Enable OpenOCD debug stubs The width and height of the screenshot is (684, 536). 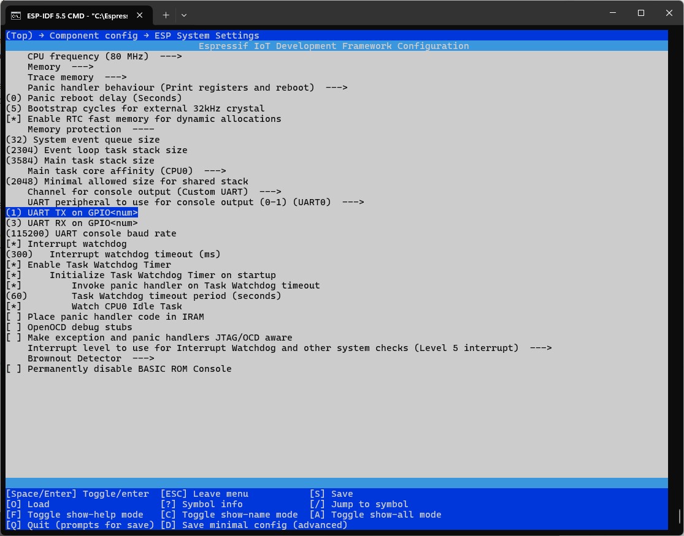point(69,327)
